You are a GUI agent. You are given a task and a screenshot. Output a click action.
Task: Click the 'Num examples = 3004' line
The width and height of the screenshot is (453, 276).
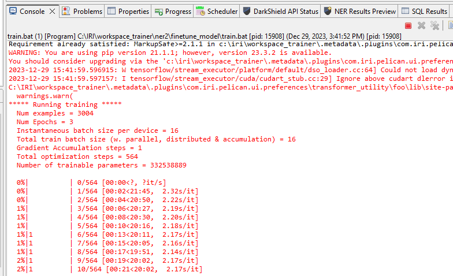pos(55,113)
